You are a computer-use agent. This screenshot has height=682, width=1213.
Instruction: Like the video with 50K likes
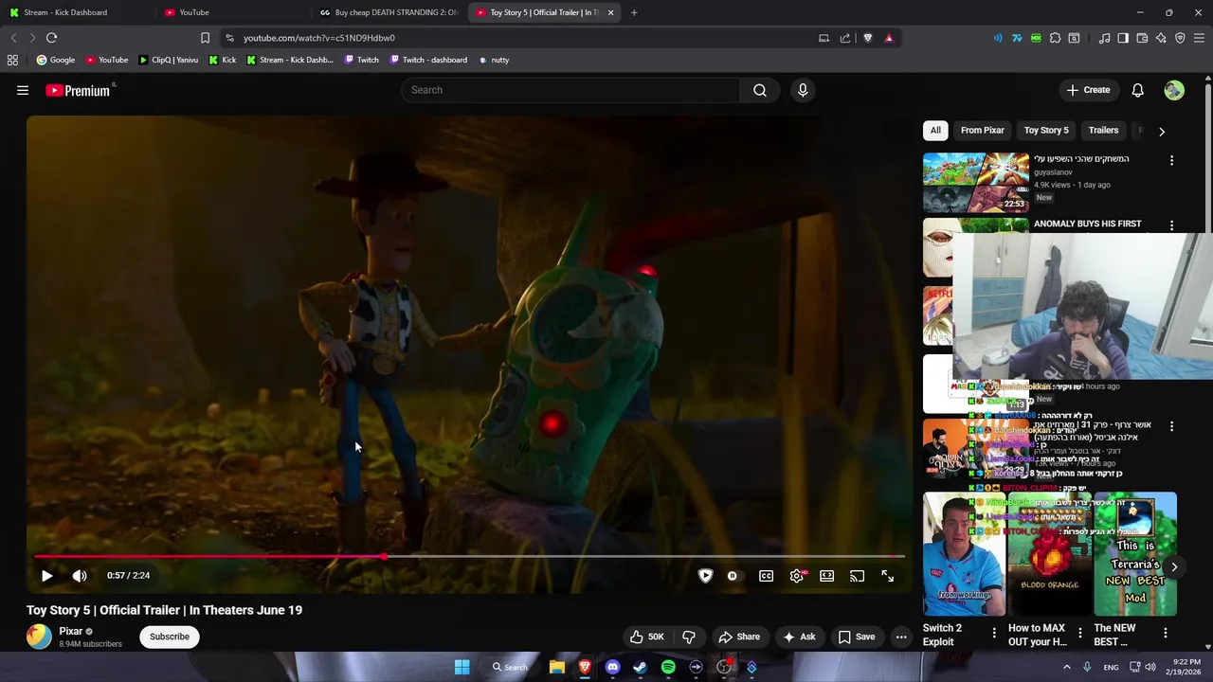point(647,637)
